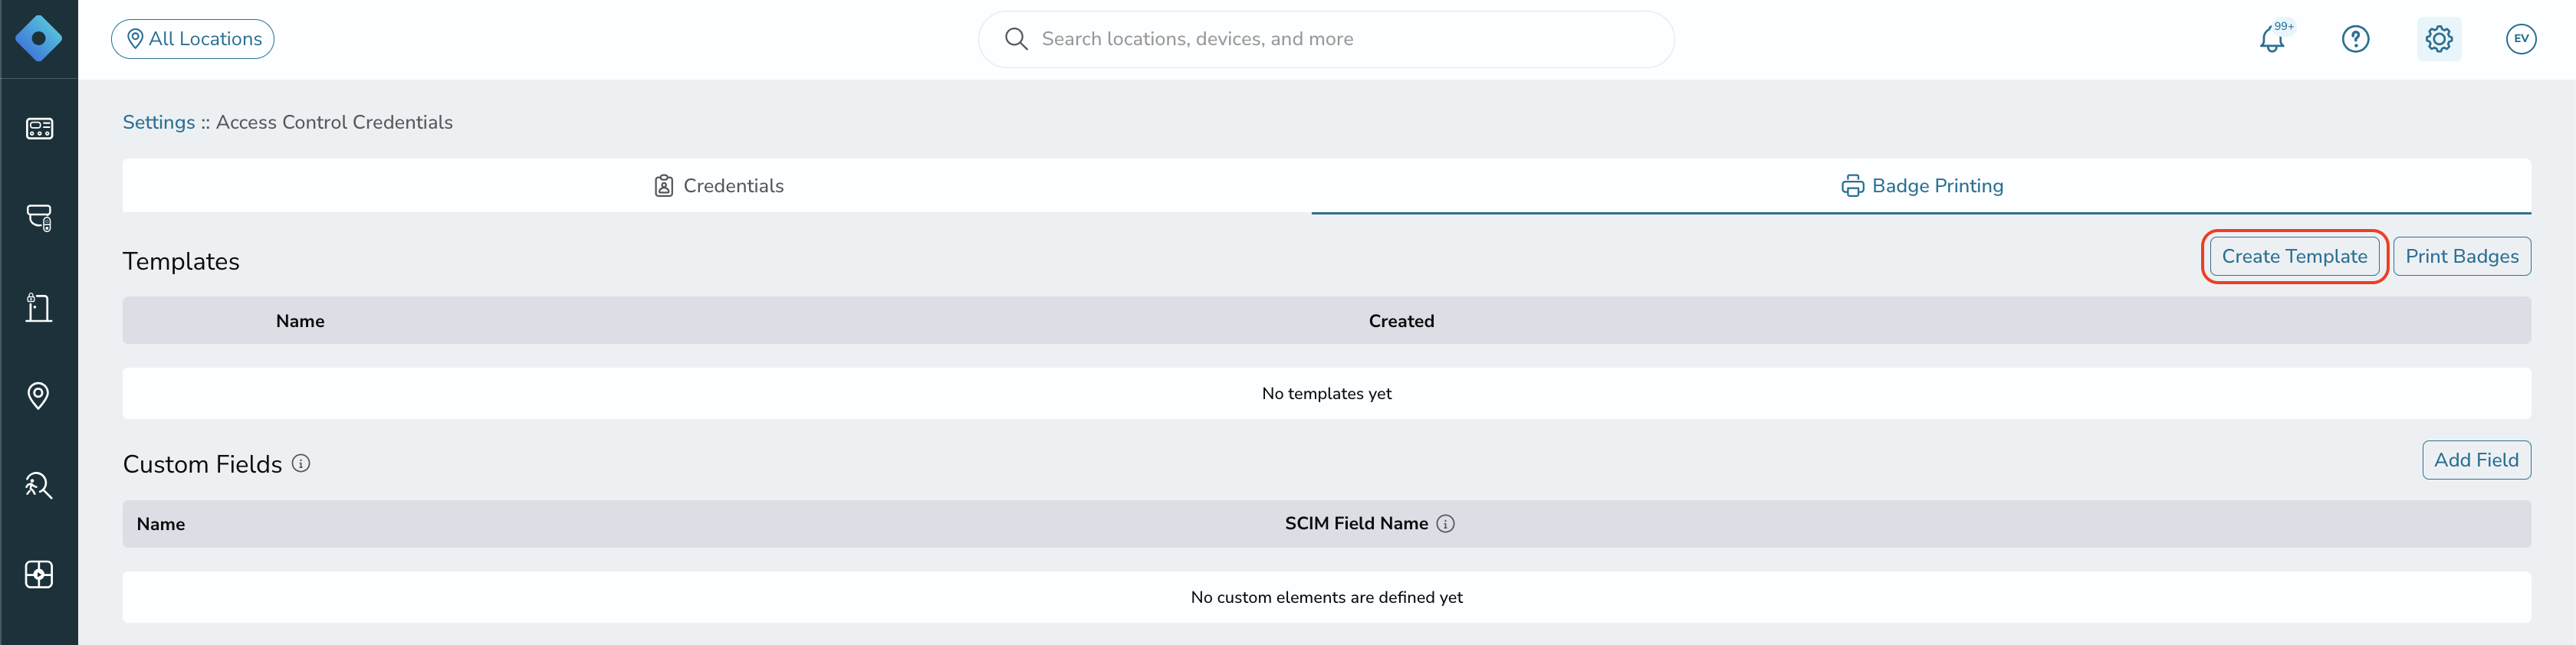Open notifications bell with 99+ badge
The image size is (2576, 645).
2273,39
